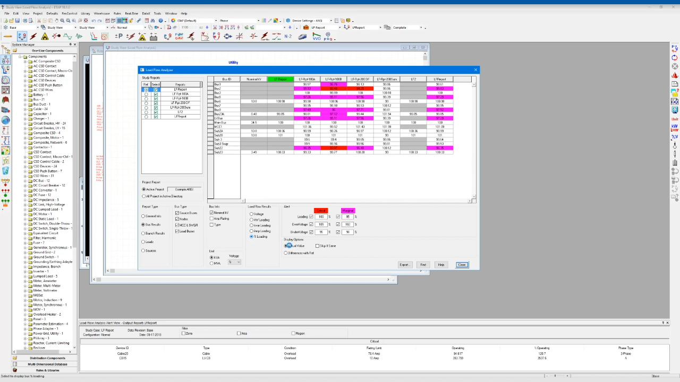Viewport: 680px width, 382px height.
Task: Select Ref radio for LF-Rpt-100A report
Action: coord(146,94)
